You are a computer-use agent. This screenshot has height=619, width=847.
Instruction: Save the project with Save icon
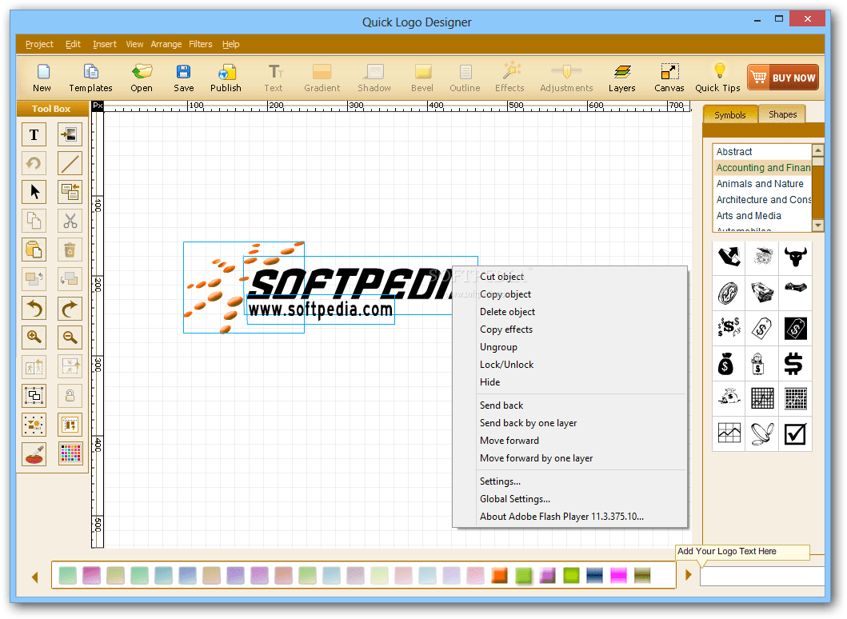pos(184,78)
